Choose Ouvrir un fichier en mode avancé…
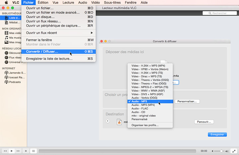 (x=58, y=13)
